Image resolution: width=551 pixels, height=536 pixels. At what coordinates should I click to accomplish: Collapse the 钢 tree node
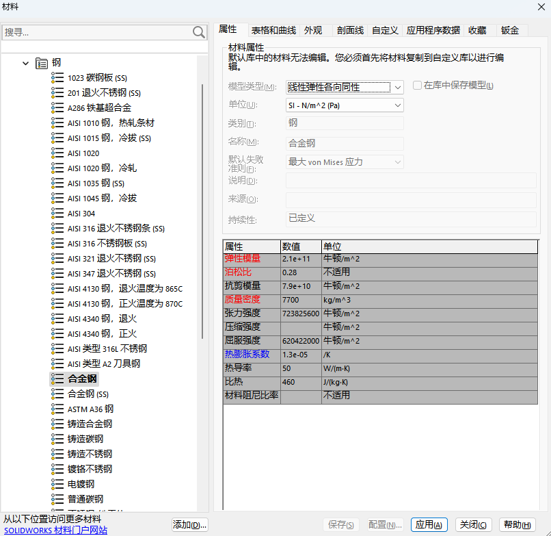click(x=25, y=62)
